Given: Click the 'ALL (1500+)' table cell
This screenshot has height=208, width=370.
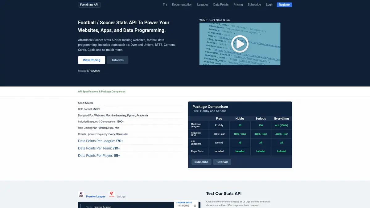Looking at the screenshot, I should point(282,125).
